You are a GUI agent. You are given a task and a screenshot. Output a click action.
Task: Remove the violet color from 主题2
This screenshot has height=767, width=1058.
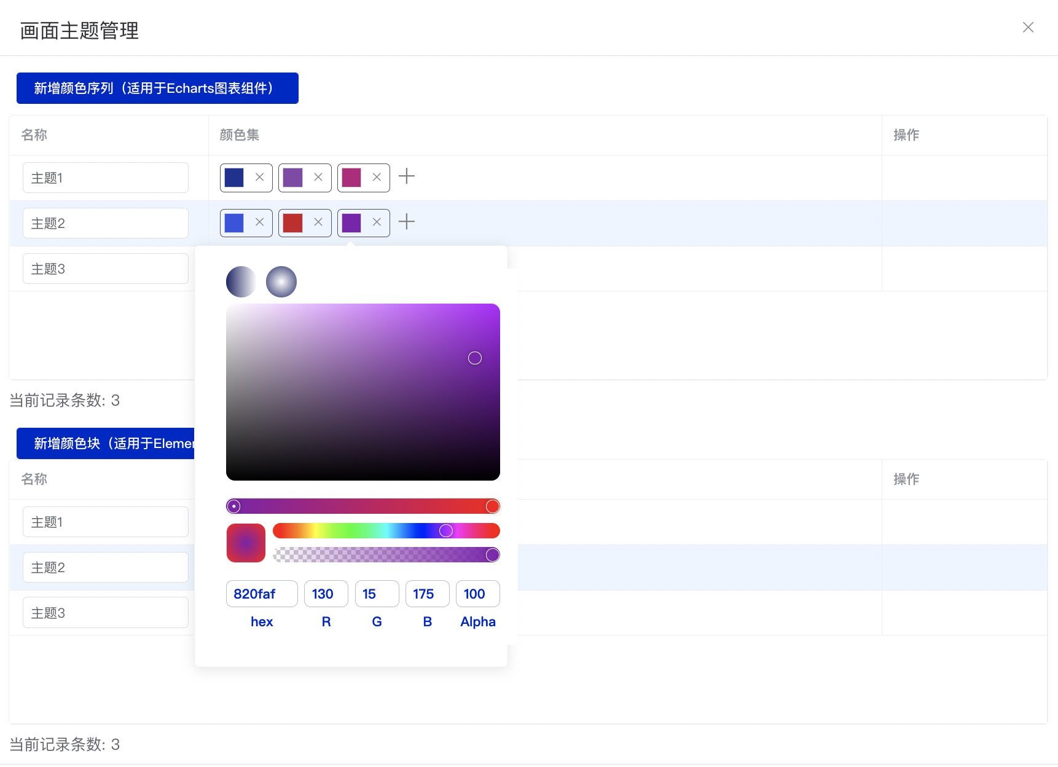point(377,222)
